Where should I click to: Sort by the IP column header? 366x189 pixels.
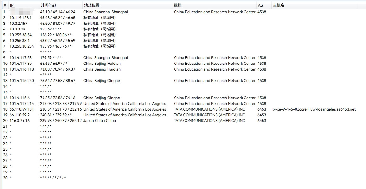pos(12,5)
